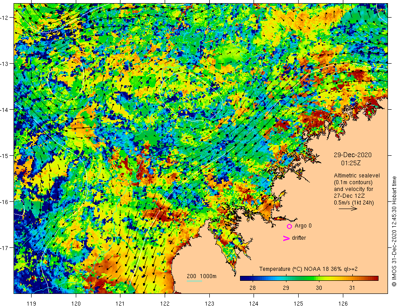Click the 27-Dec 12Z text
Screen dimensions: 397x307
350,196
